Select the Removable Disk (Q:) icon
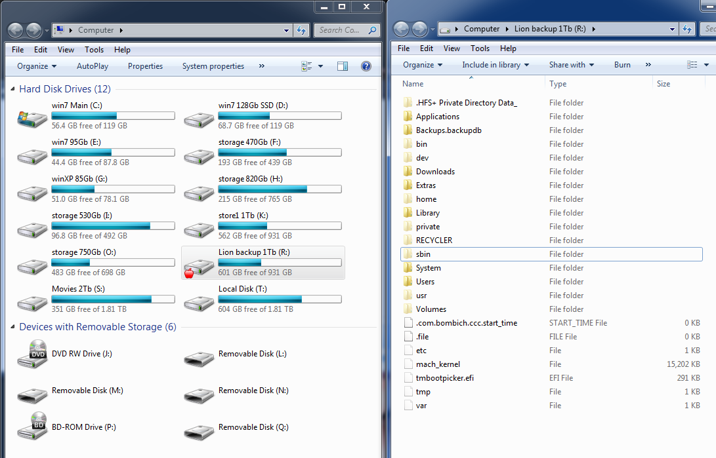Image resolution: width=716 pixels, height=458 pixels. (x=199, y=432)
